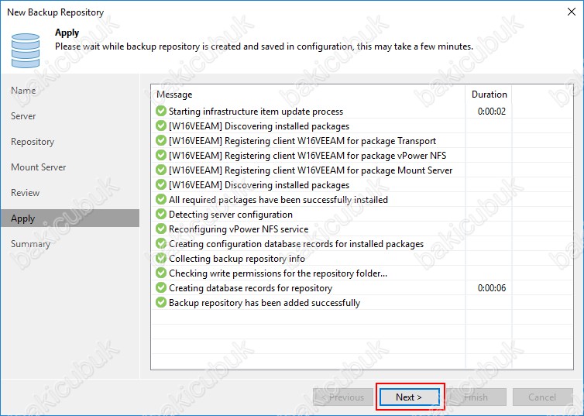The height and width of the screenshot is (416, 584).
Task: Open the Mount Server wizard step
Action: pyautogui.click(x=39, y=167)
